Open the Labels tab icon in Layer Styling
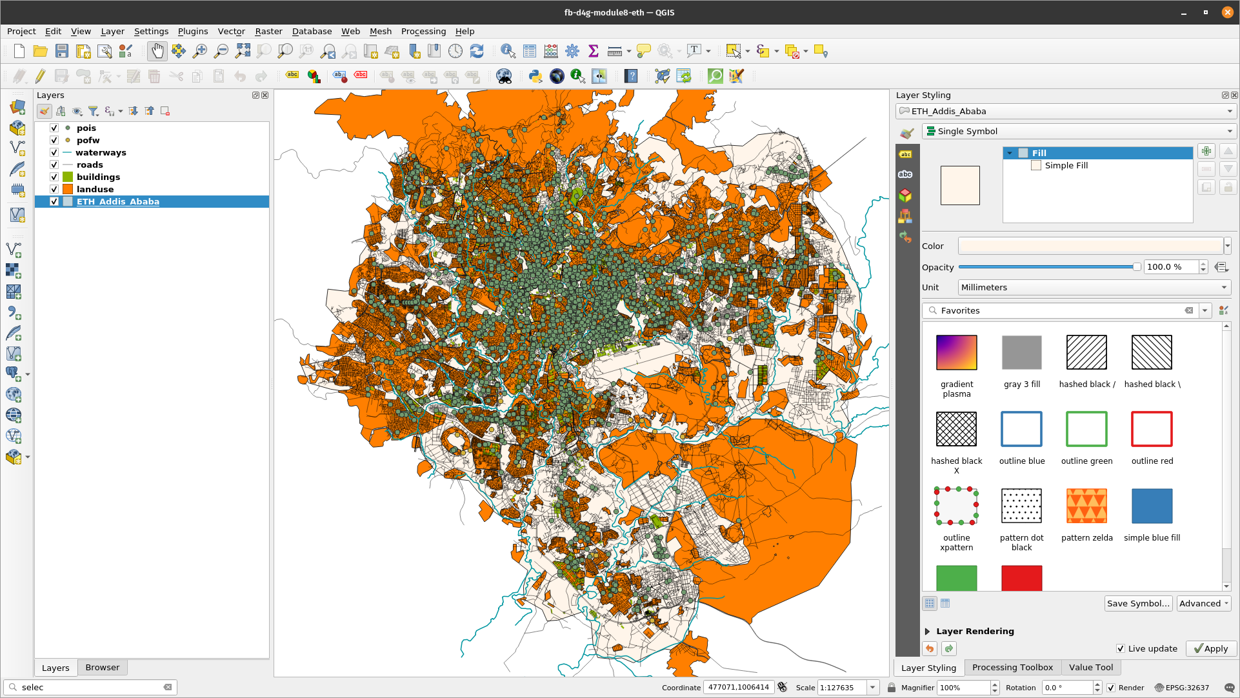This screenshot has height=698, width=1240. (906, 154)
